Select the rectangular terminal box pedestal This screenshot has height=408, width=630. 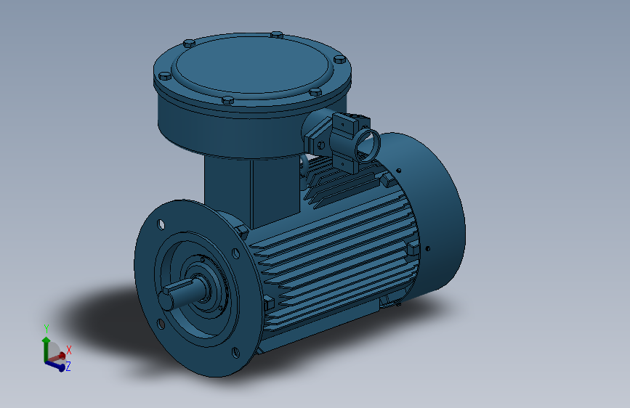click(253, 193)
